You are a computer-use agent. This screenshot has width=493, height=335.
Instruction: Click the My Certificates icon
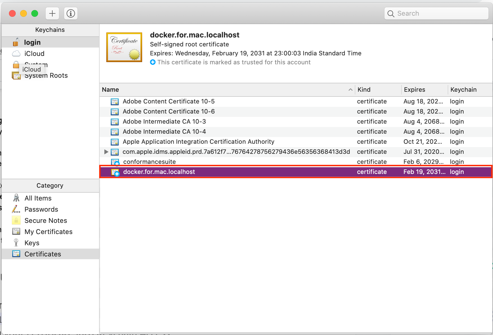click(16, 232)
